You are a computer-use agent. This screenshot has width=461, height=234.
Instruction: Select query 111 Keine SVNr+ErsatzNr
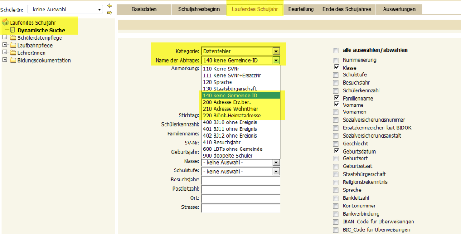tap(241, 75)
